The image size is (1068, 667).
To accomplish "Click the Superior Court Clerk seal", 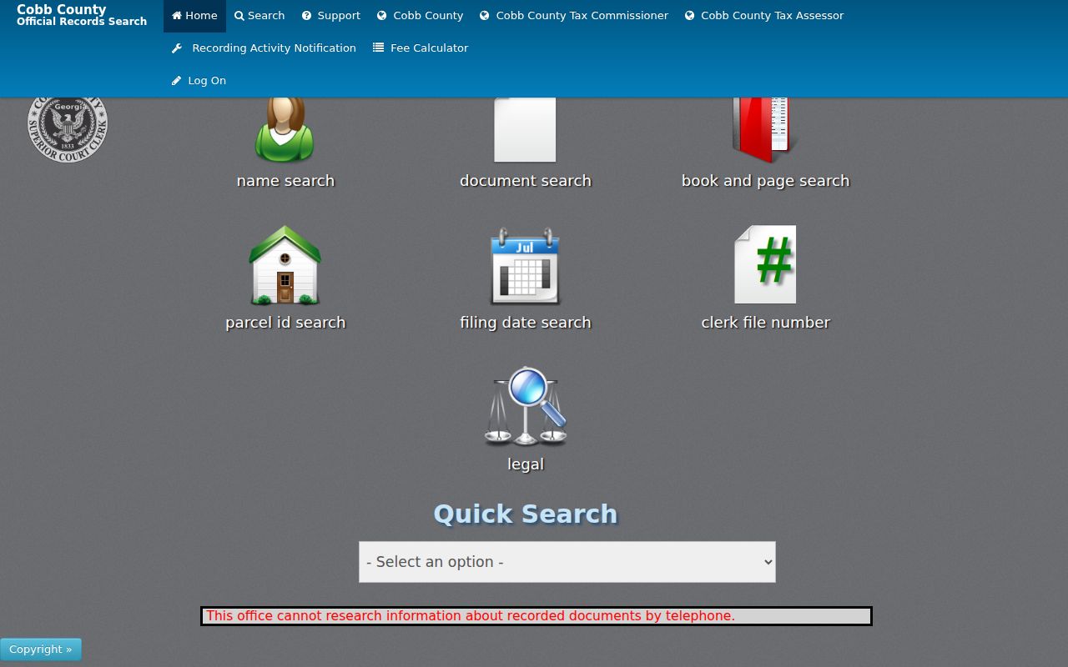I will click(68, 130).
